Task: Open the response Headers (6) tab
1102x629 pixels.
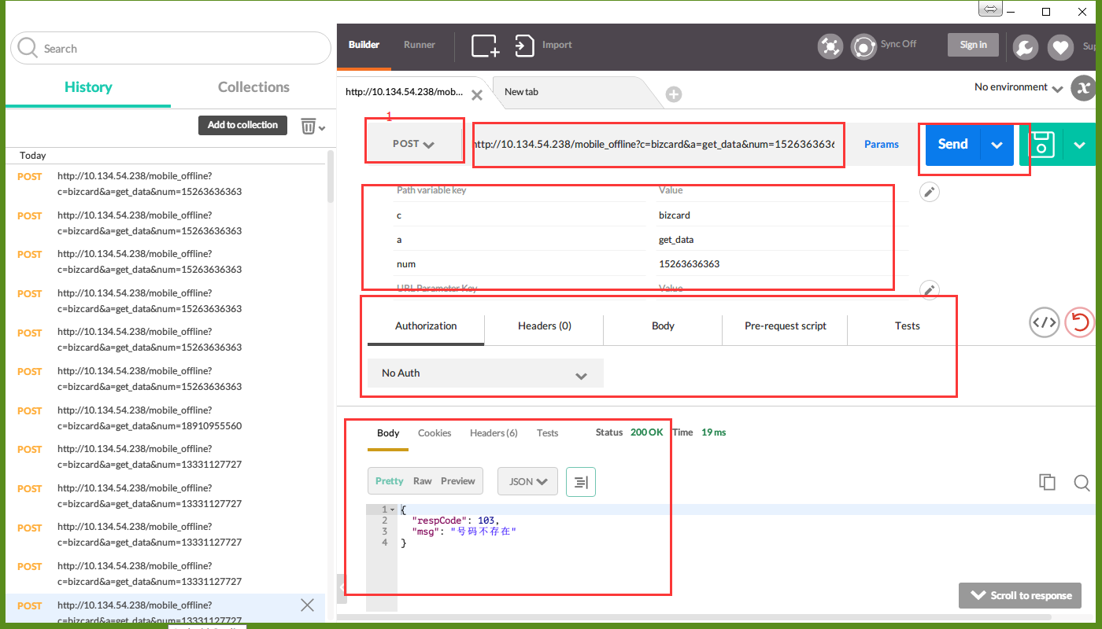Action: (x=494, y=433)
